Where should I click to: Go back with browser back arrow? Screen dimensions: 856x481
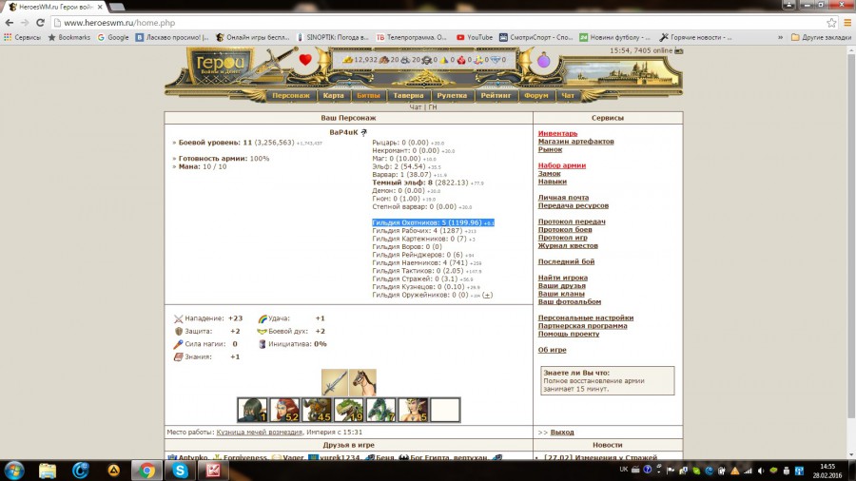click(x=10, y=23)
